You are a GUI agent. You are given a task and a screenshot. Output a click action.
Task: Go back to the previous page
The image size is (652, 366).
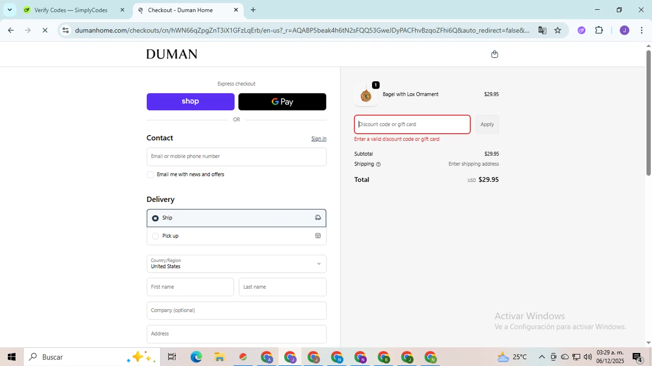pos(11,30)
